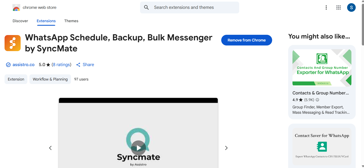Play the SyncMate promo video

pyautogui.click(x=138, y=148)
